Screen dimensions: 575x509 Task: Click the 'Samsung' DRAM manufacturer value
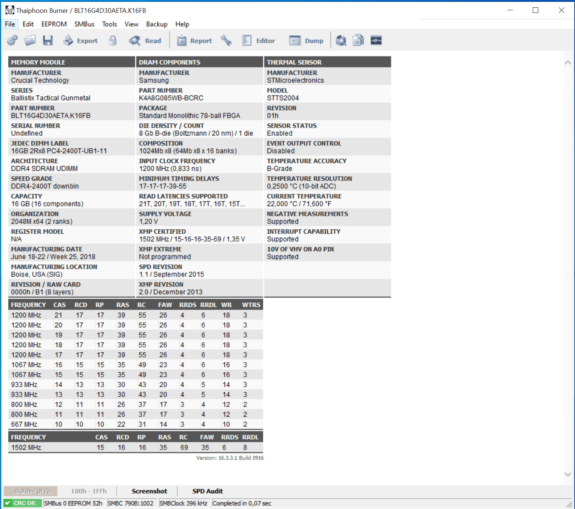[154, 80]
